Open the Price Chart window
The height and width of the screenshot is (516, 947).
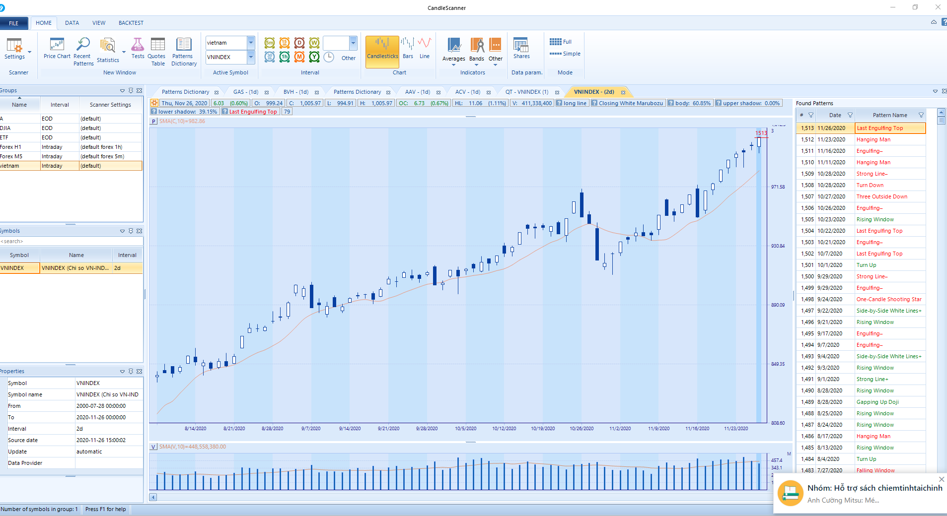(x=57, y=49)
